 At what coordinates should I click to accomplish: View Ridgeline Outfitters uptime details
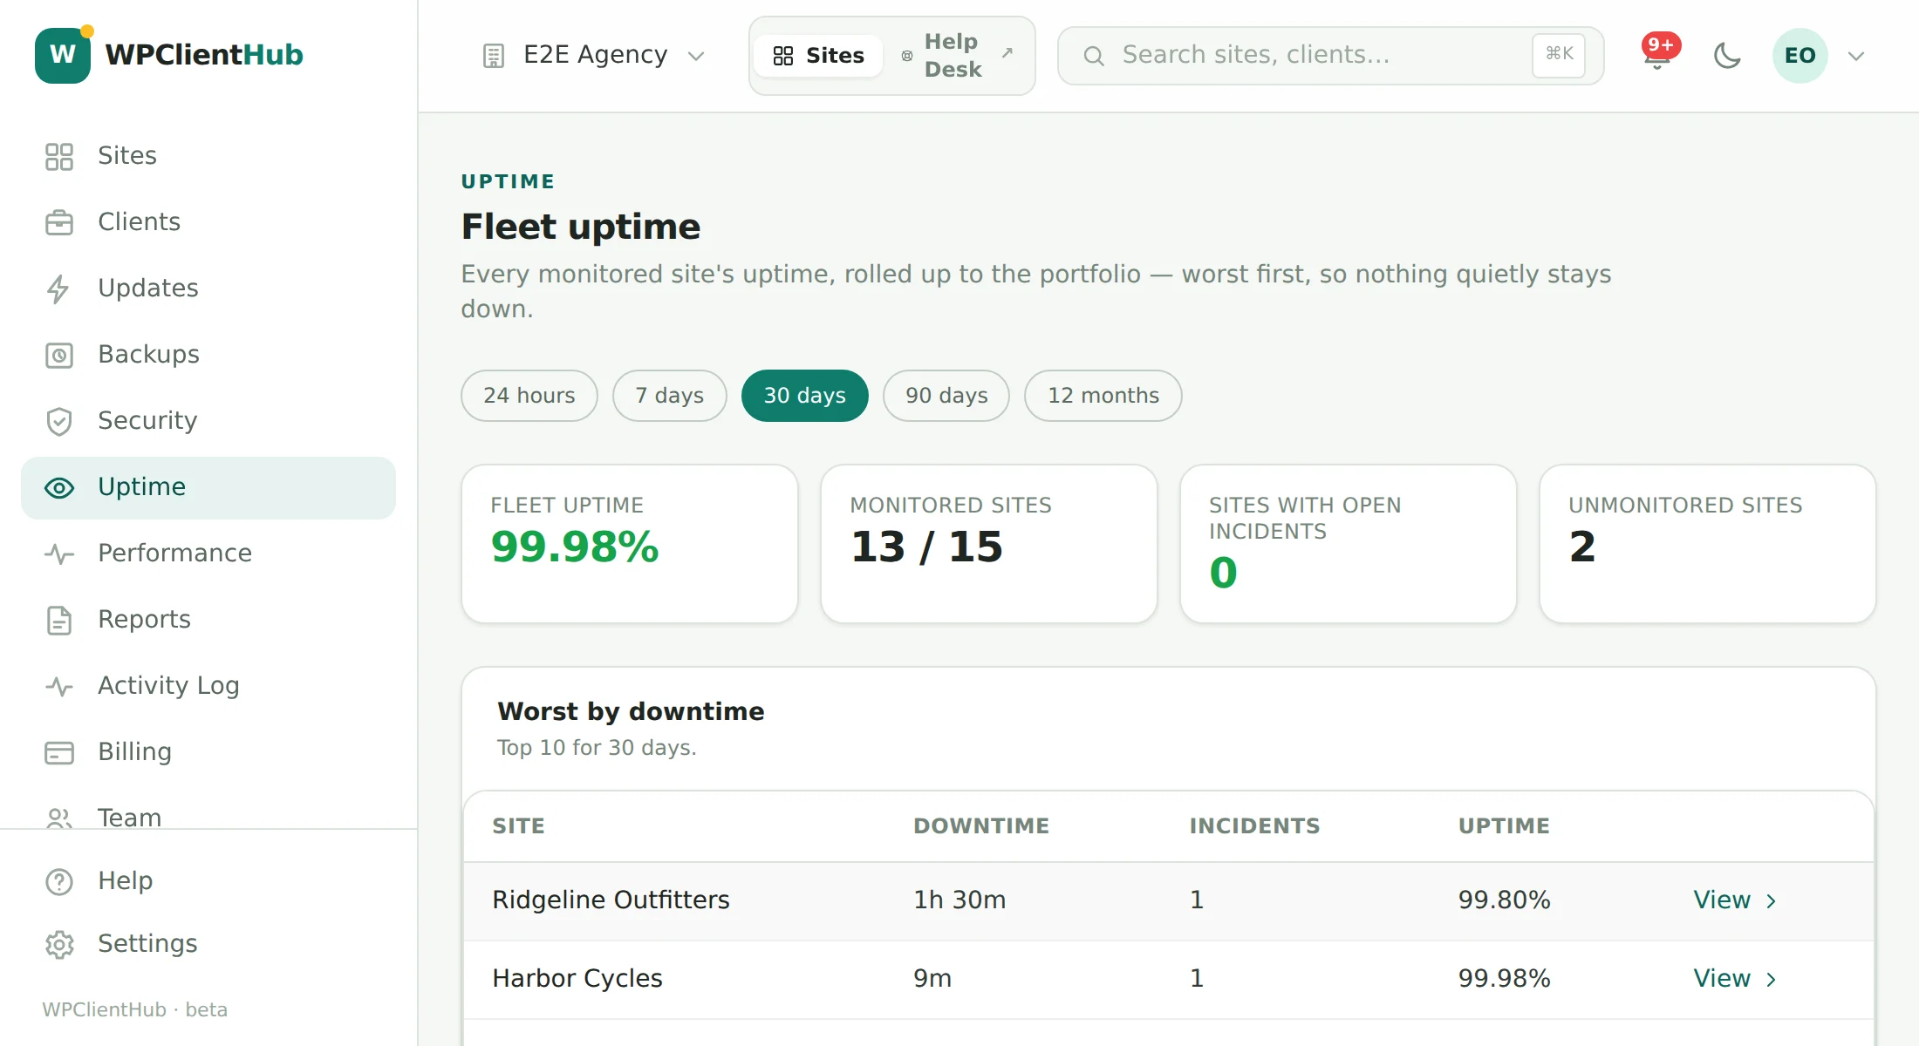point(1734,900)
